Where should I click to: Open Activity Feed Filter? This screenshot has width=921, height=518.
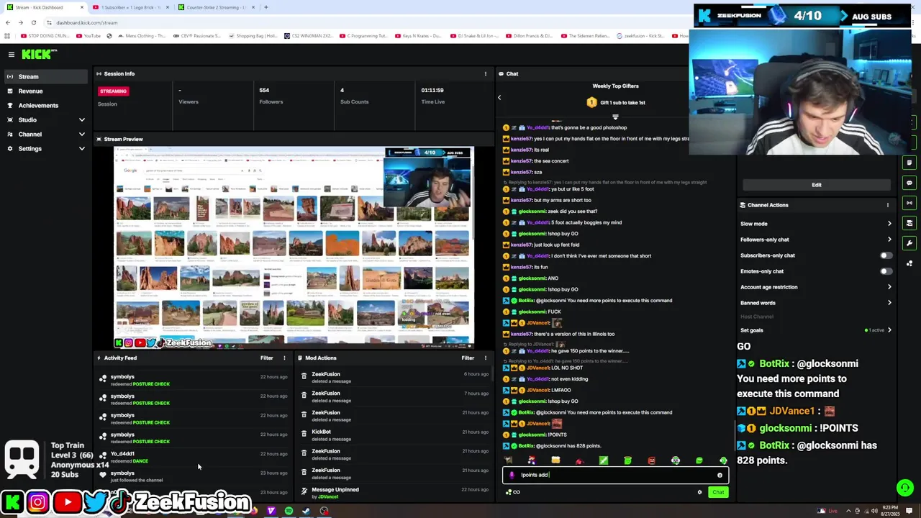coord(266,358)
